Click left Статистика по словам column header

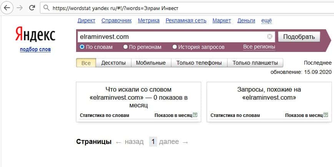tap(105, 115)
